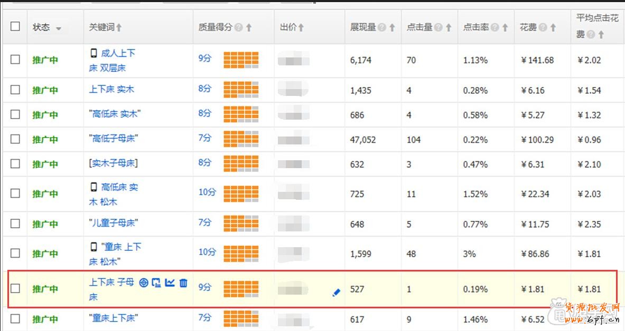Click the sort arrow beside 点击量

coord(449,27)
